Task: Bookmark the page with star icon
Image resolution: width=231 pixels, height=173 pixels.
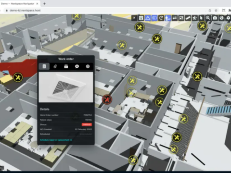Action: (216, 11)
